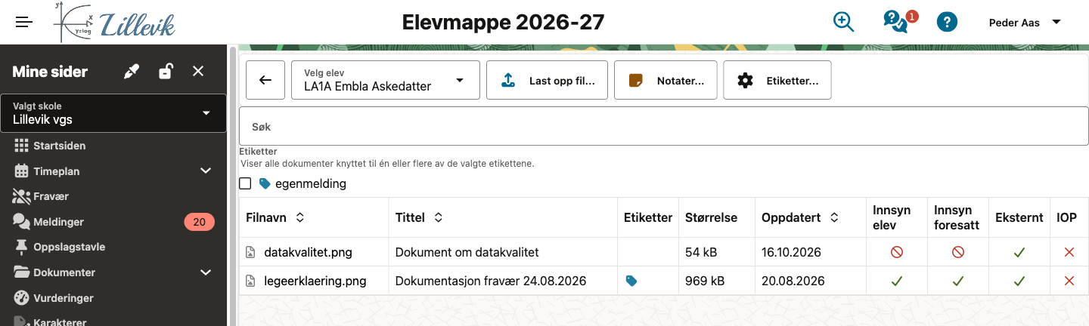Open Fravær page
The height and width of the screenshot is (326, 1089).
pos(51,196)
